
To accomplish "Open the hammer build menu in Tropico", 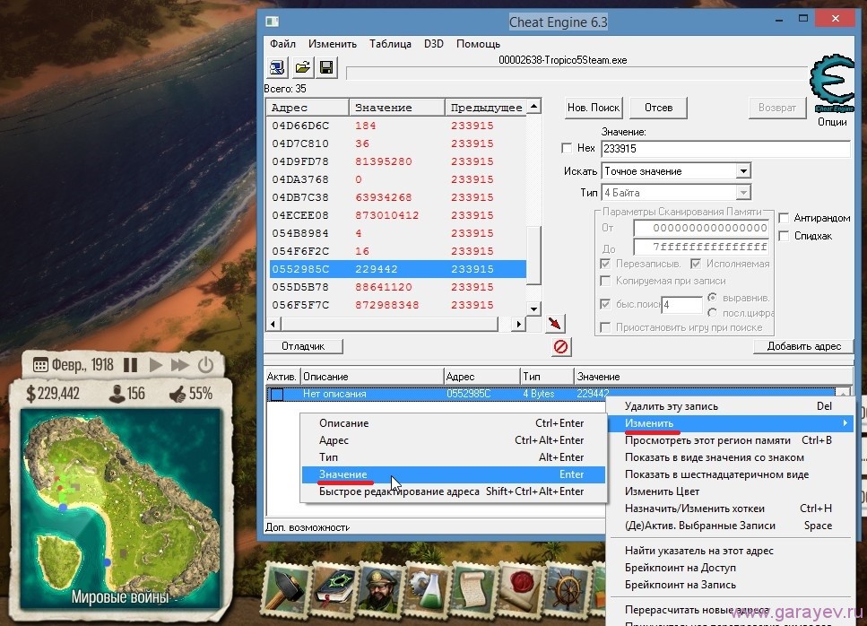I will point(286,589).
